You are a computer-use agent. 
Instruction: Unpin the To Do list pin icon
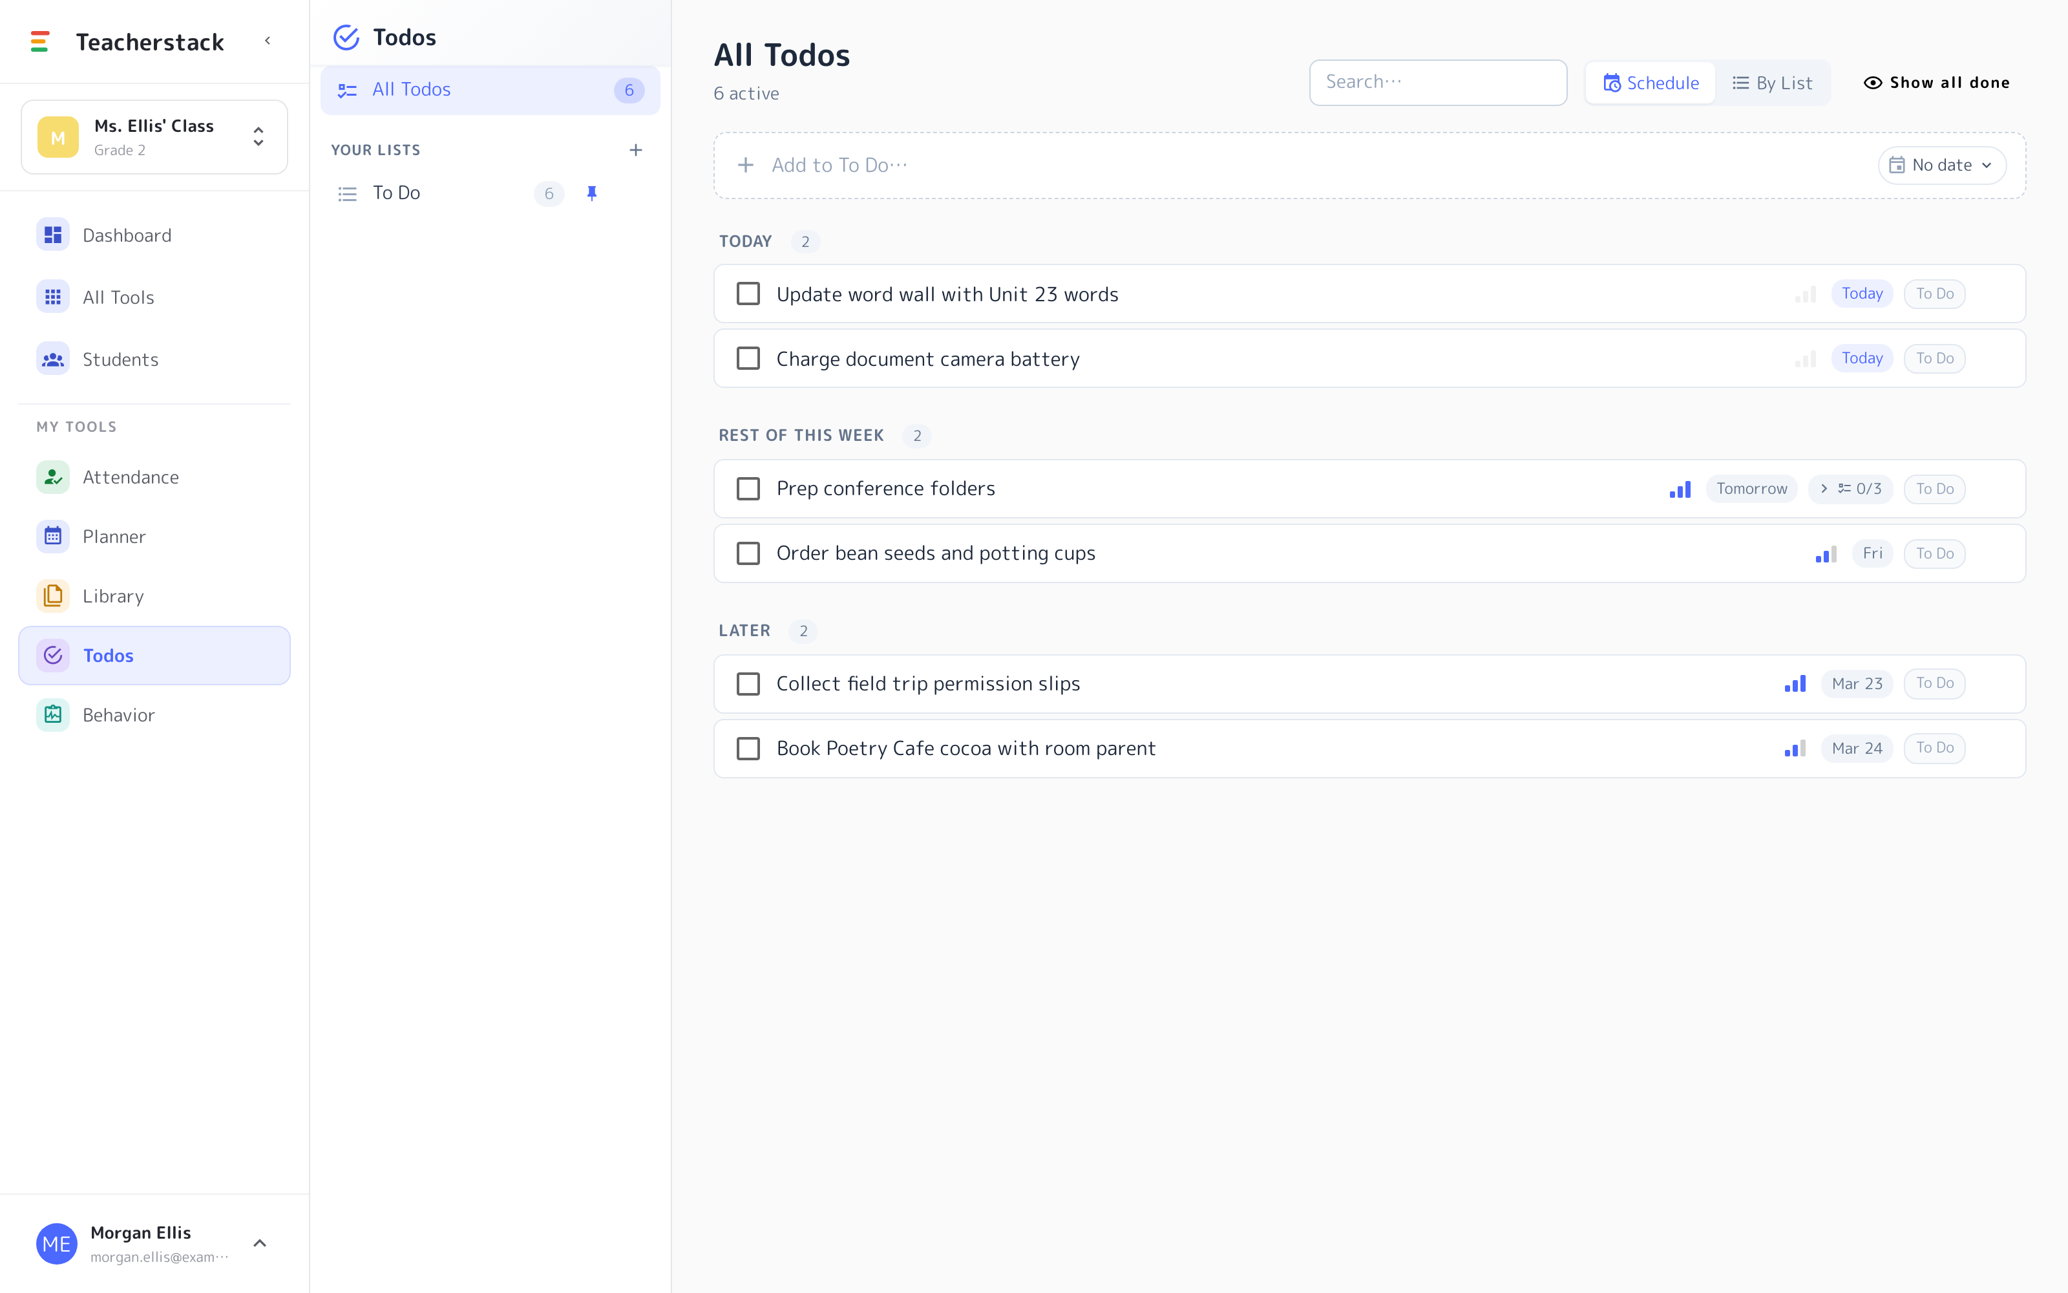coord(591,193)
